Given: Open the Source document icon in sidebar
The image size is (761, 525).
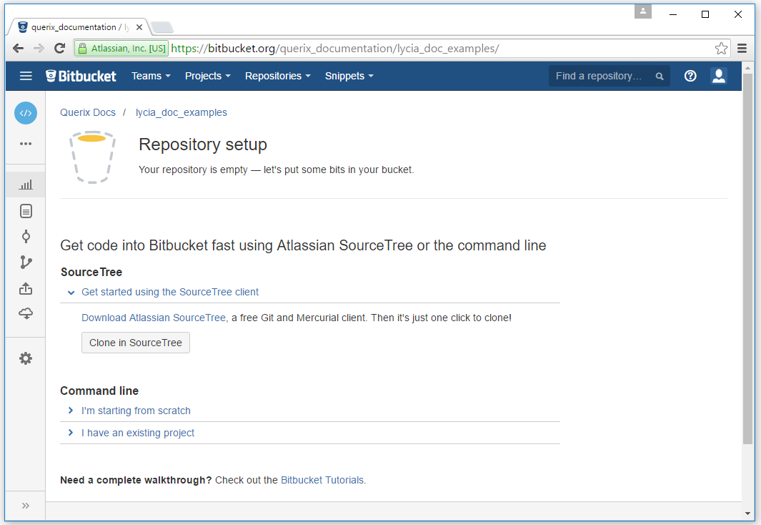Looking at the screenshot, I should (x=26, y=211).
